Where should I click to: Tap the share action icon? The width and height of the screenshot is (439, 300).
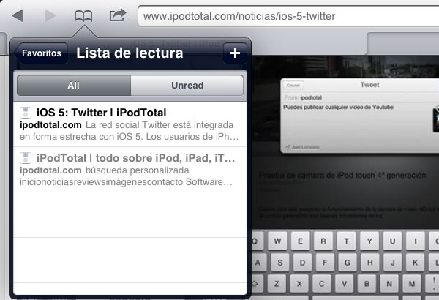118,15
